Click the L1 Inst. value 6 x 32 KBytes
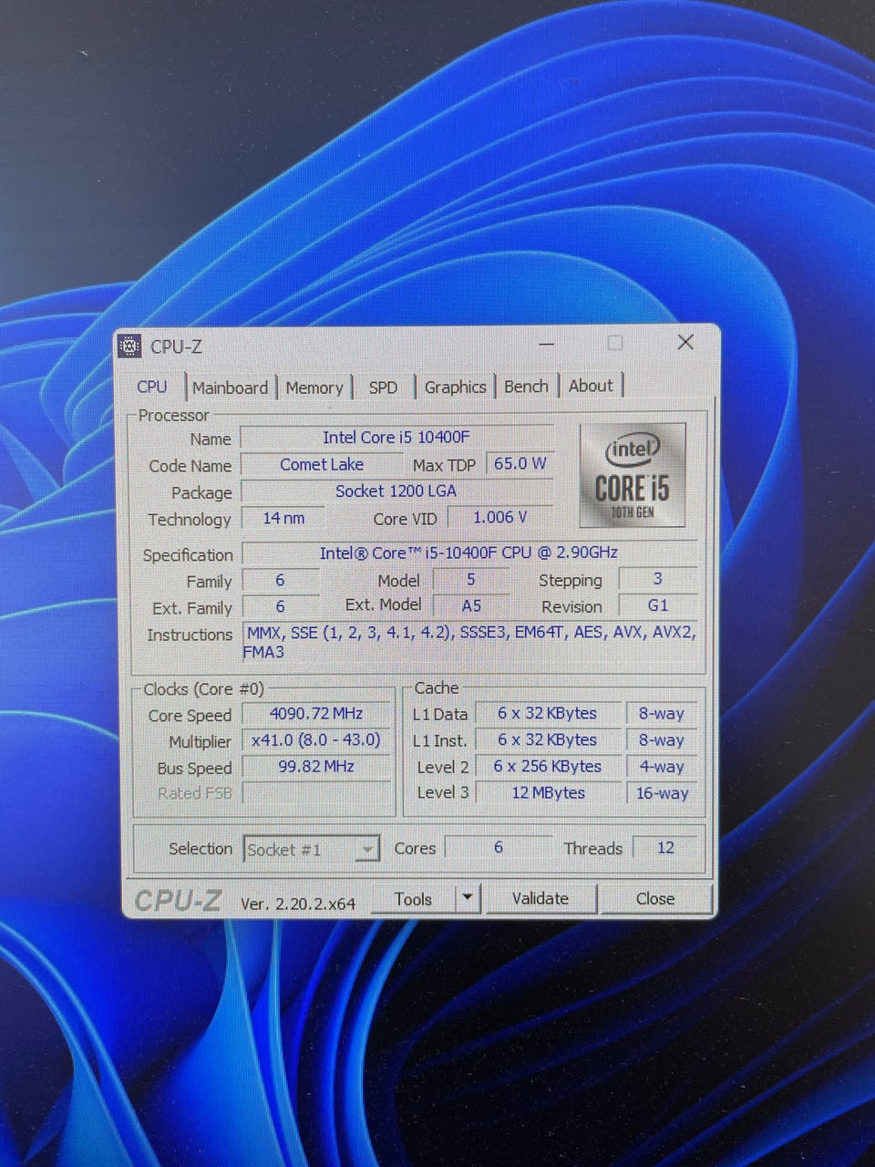The image size is (875, 1167). (548, 740)
